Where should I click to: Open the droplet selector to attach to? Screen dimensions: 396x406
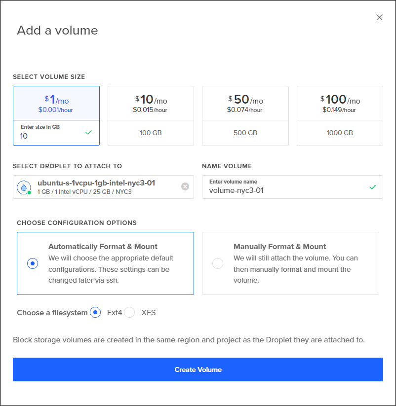(99, 187)
